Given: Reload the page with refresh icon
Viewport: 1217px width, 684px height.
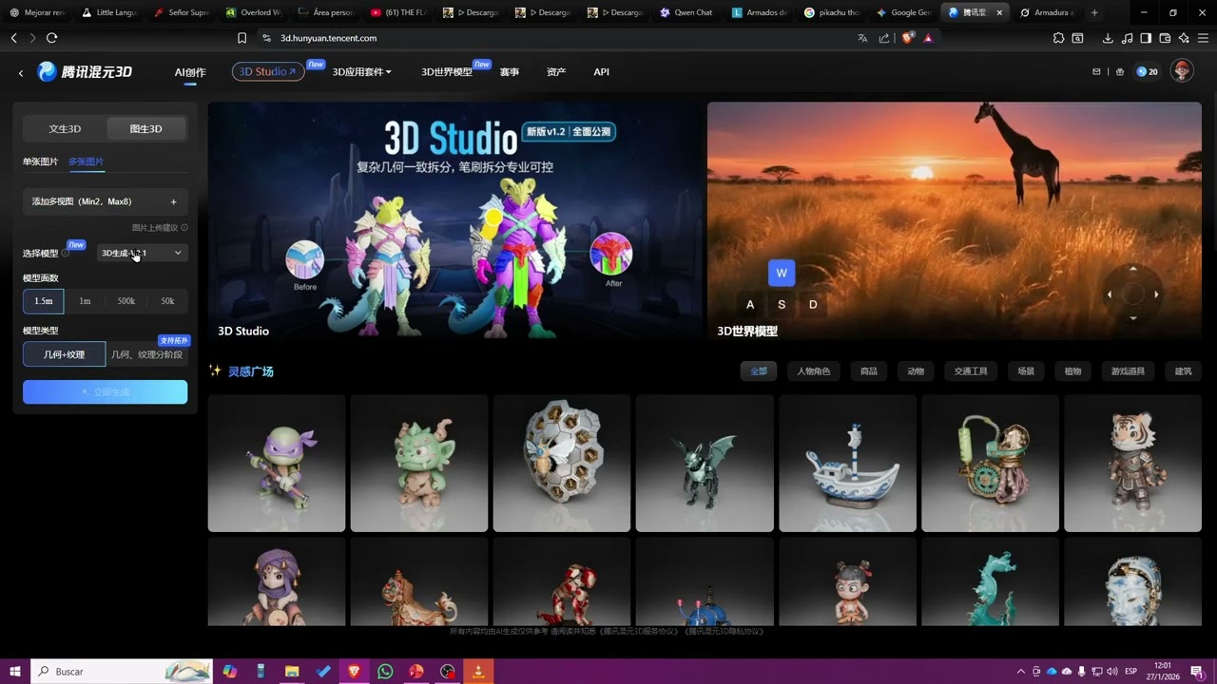Looking at the screenshot, I should pos(51,38).
